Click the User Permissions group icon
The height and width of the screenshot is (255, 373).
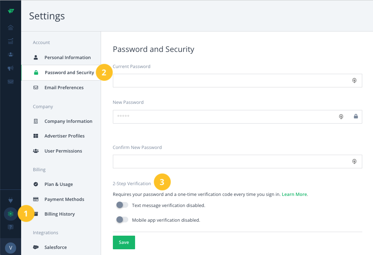[x=36, y=151]
